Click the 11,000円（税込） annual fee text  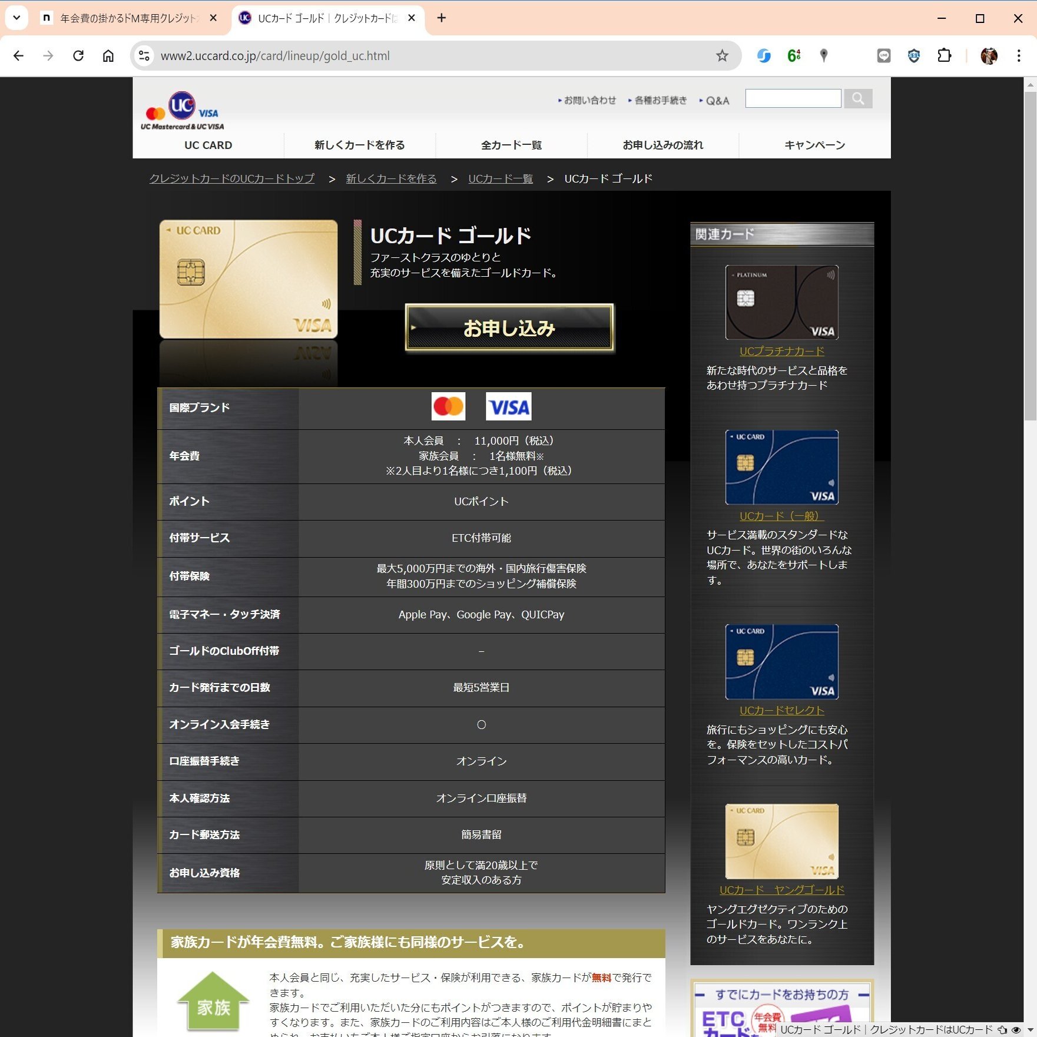pos(513,440)
